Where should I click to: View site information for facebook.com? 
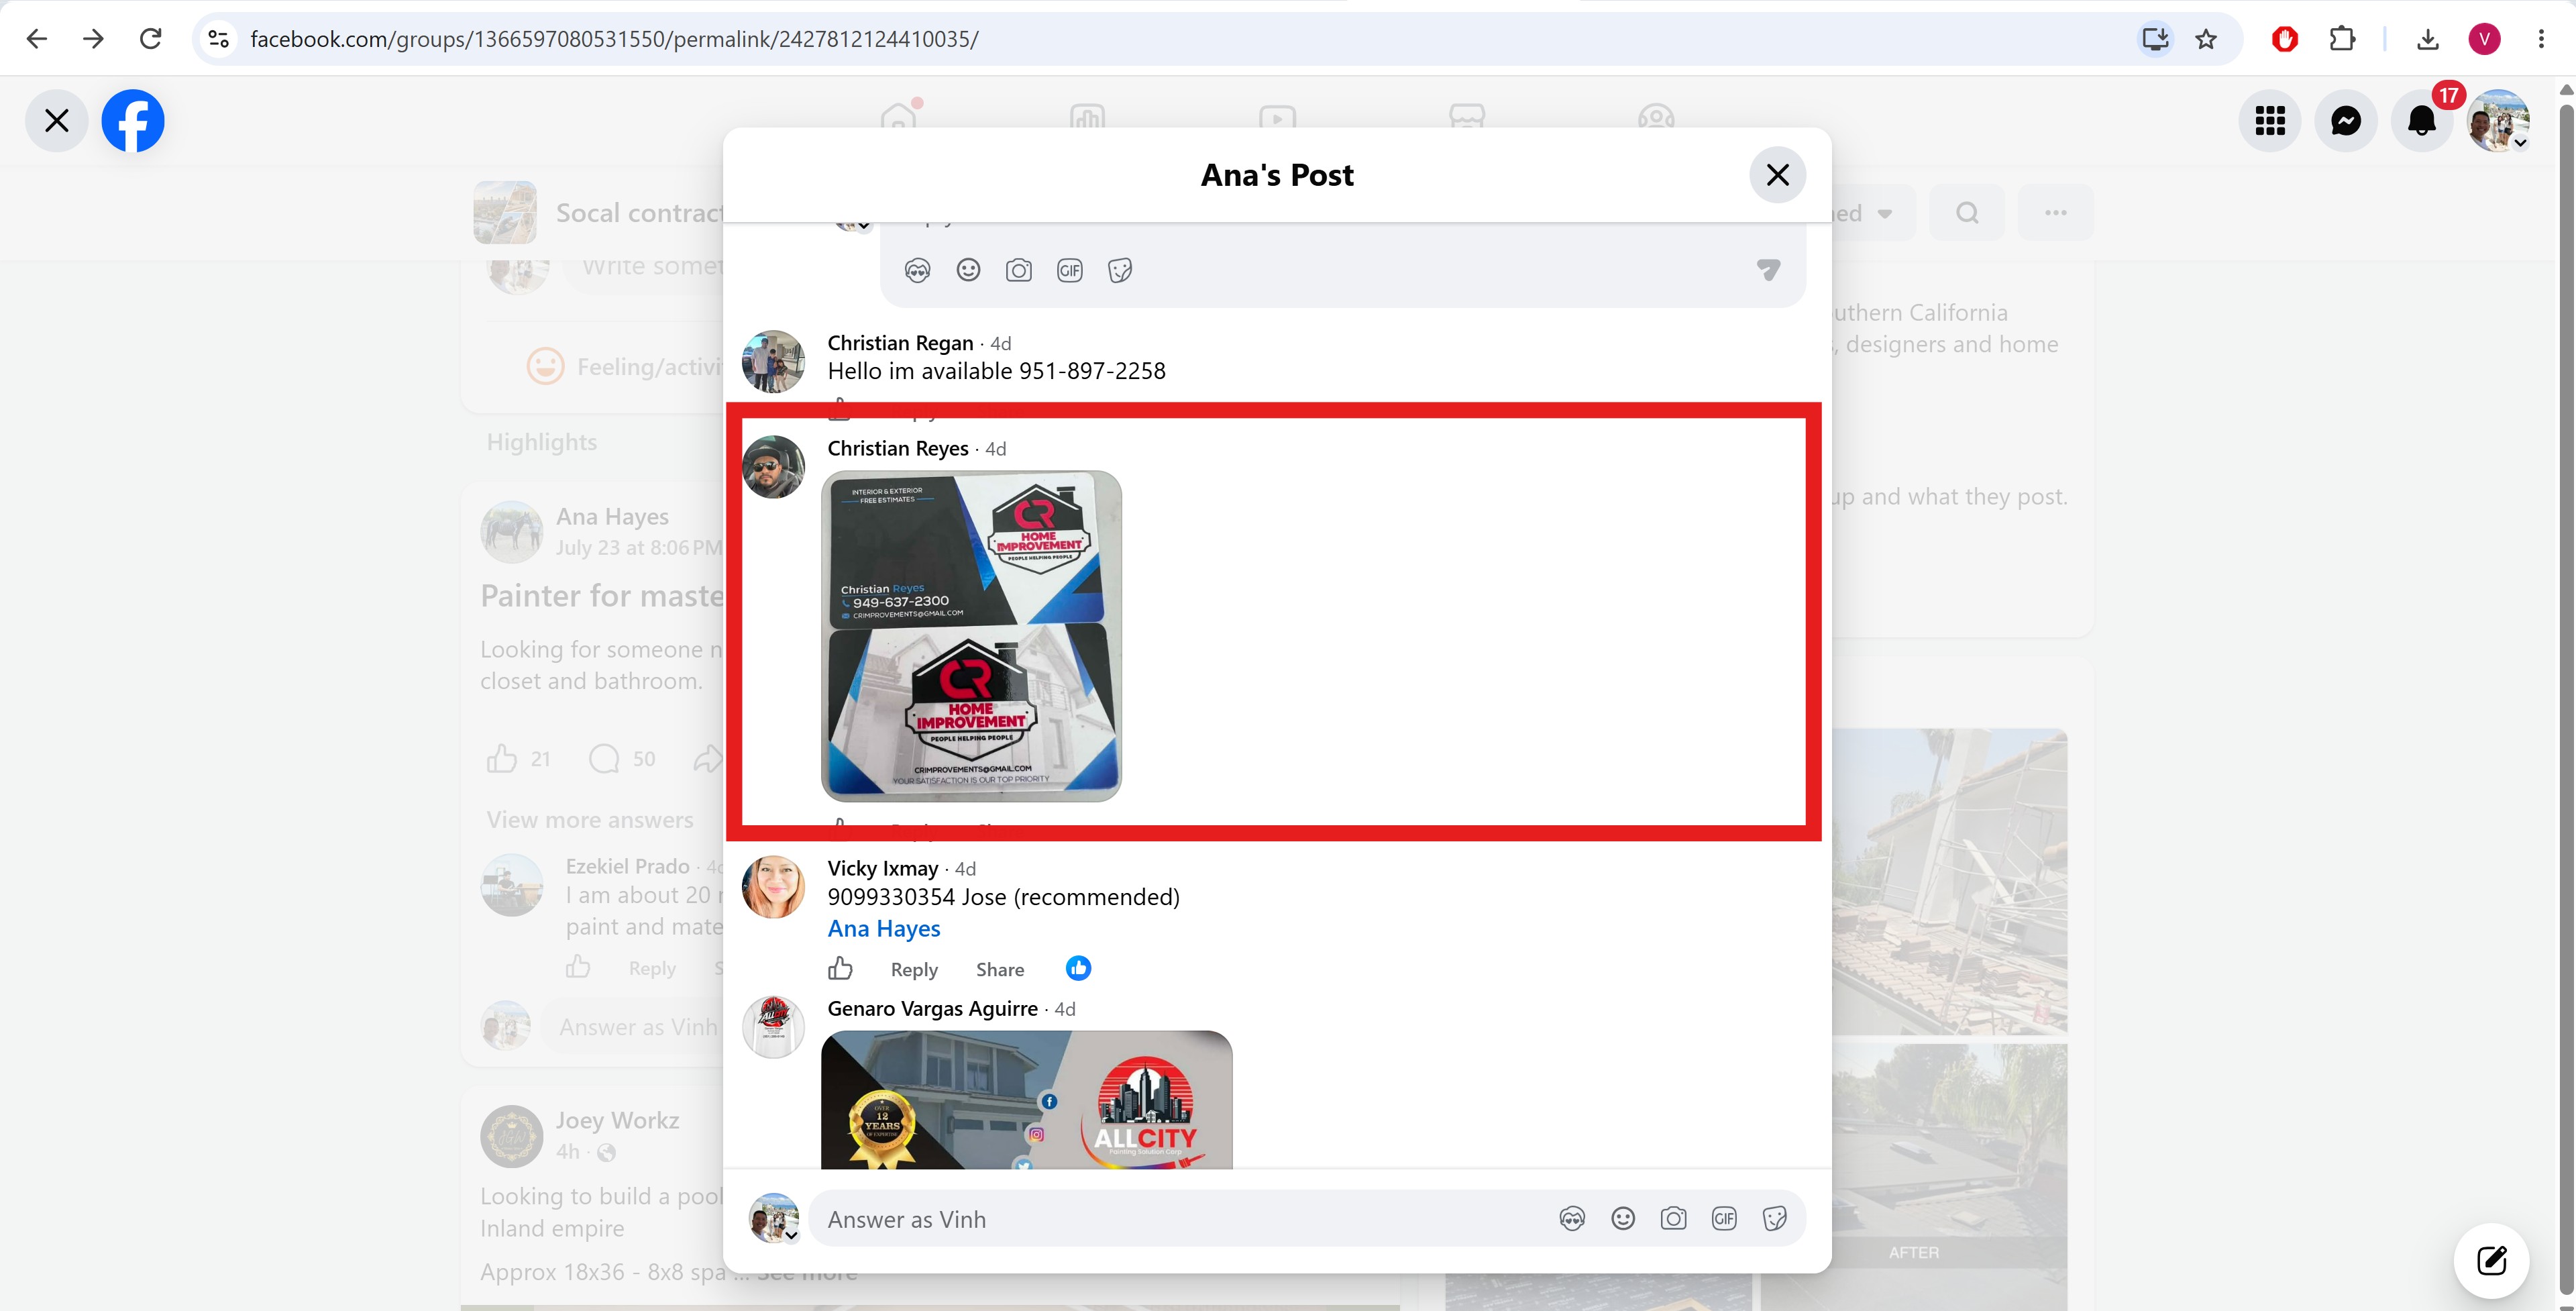[219, 39]
